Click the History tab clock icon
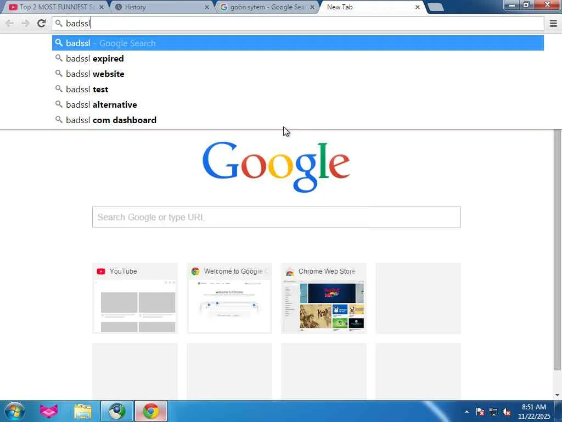The image size is (562, 422). (x=119, y=7)
